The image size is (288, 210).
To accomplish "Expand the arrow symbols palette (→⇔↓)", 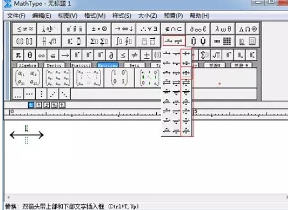I will pyautogui.click(x=124, y=29).
